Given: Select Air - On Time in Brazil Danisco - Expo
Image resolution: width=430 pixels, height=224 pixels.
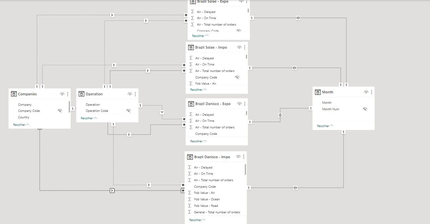Looking at the screenshot, I should tap(205, 121).
